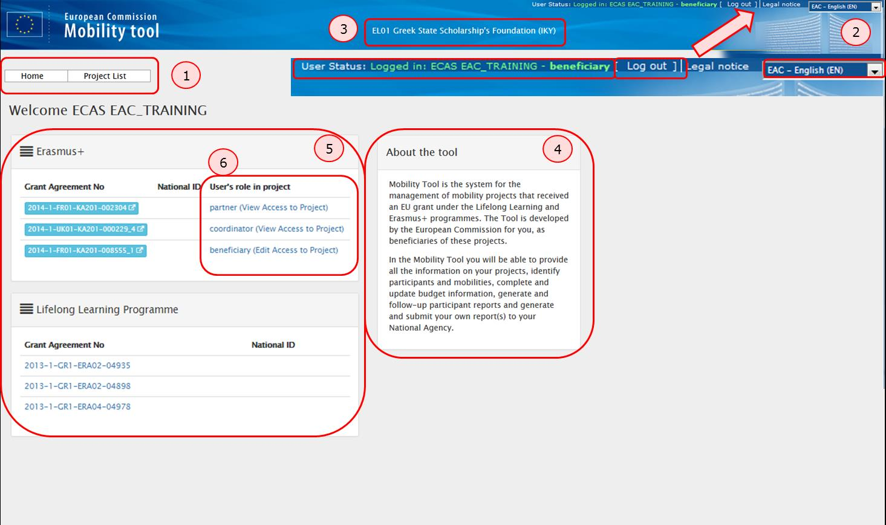Open external link icon for 2014-1-FR01-KA201-002304
The image size is (886, 525).
tap(132, 207)
